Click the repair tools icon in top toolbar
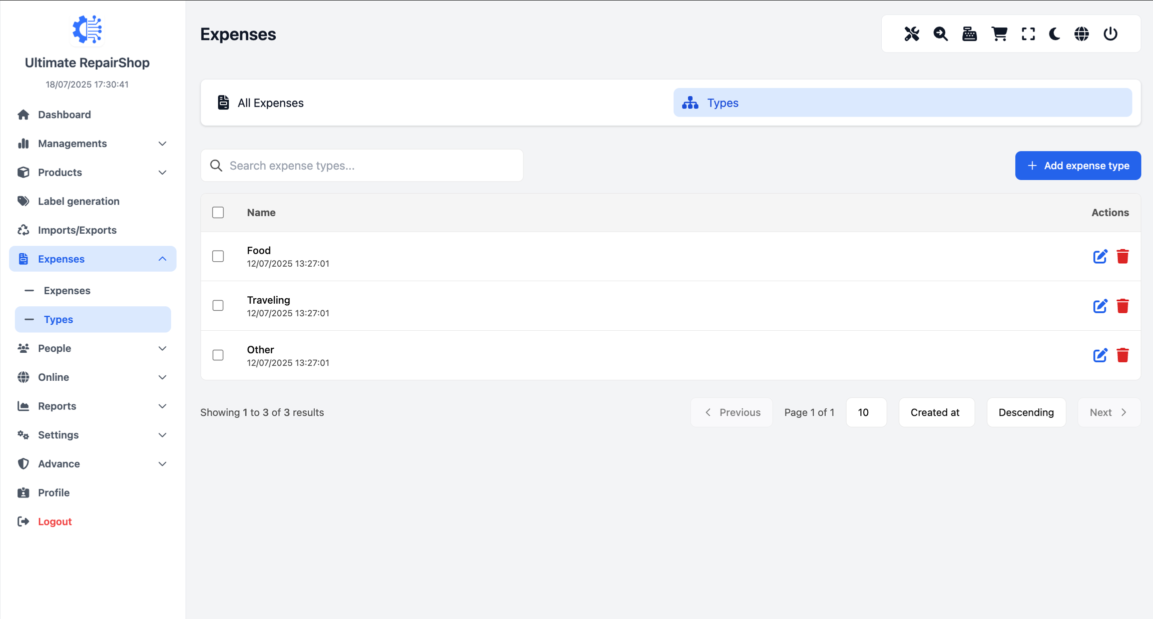Screen dimensions: 1153x619 click(911, 34)
